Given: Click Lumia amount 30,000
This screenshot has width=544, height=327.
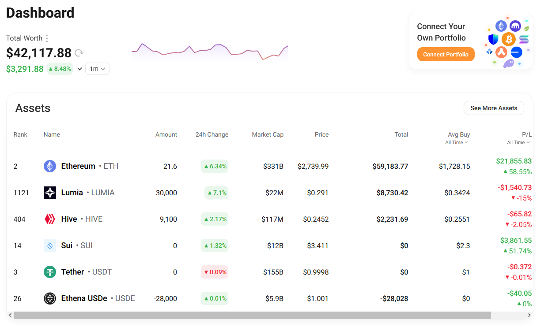Looking at the screenshot, I should coord(166,193).
